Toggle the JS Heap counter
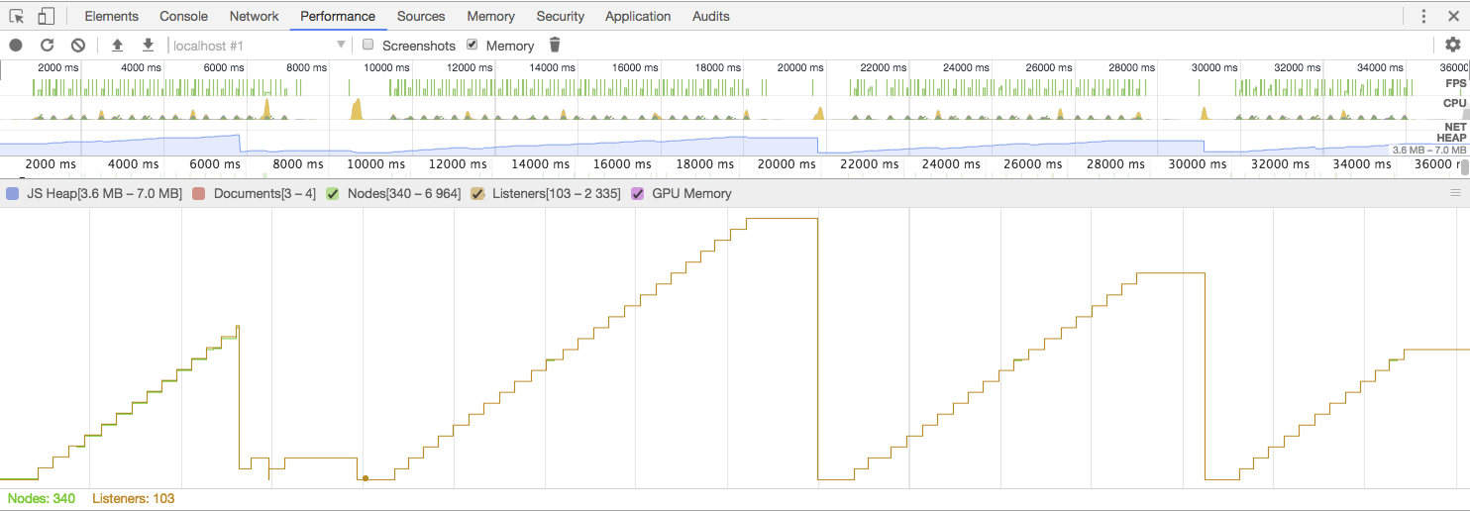 (x=13, y=193)
